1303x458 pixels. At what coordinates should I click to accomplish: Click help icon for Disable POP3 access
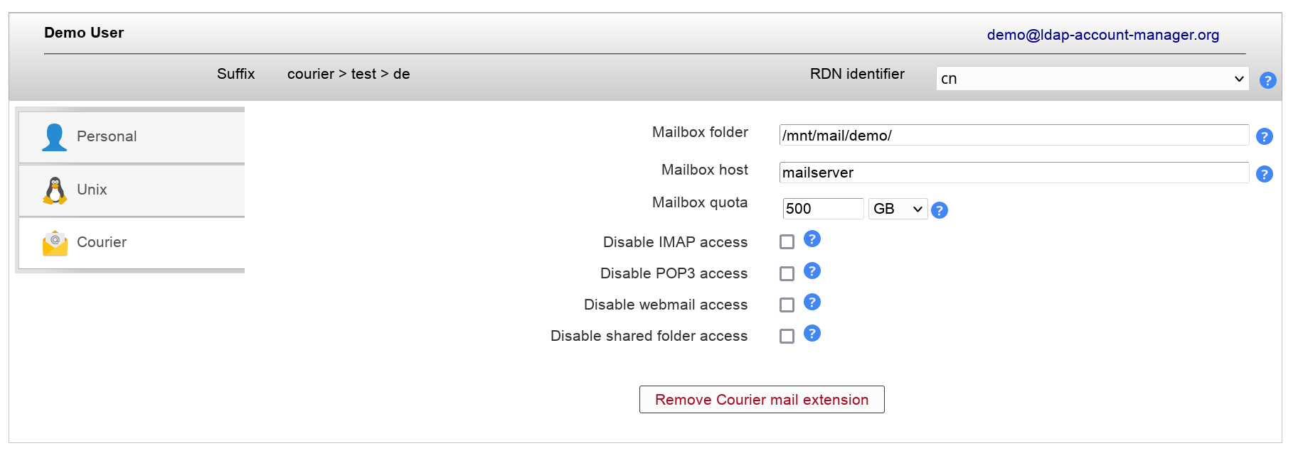coord(812,271)
